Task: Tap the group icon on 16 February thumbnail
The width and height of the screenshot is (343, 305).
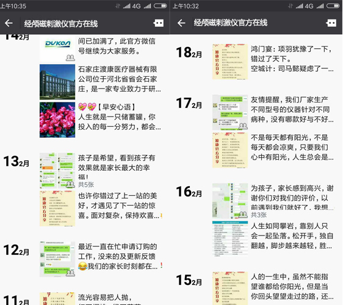Action: 243,214
